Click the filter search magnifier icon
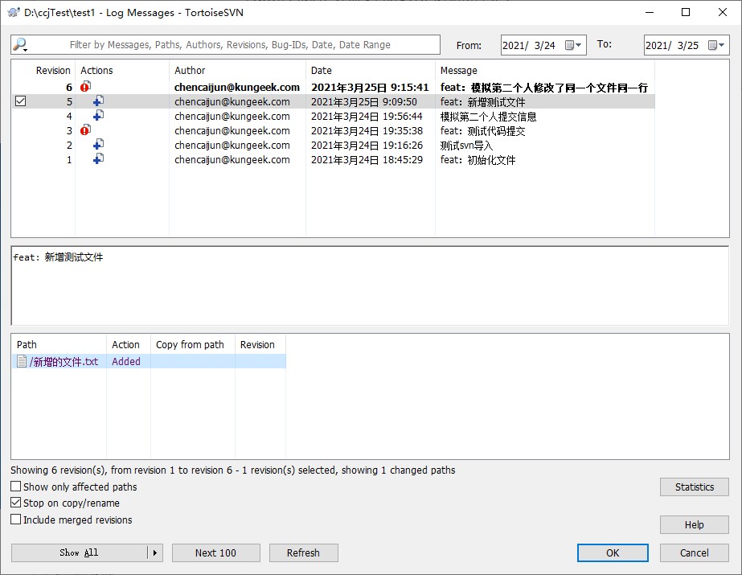Viewport: 742px width, 575px height. [20, 45]
